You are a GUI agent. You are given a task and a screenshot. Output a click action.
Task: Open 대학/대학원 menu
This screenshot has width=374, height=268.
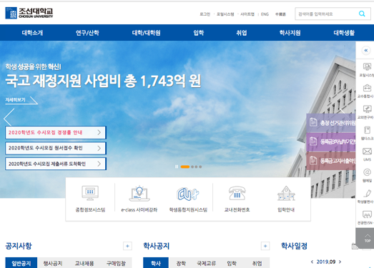tap(146, 33)
